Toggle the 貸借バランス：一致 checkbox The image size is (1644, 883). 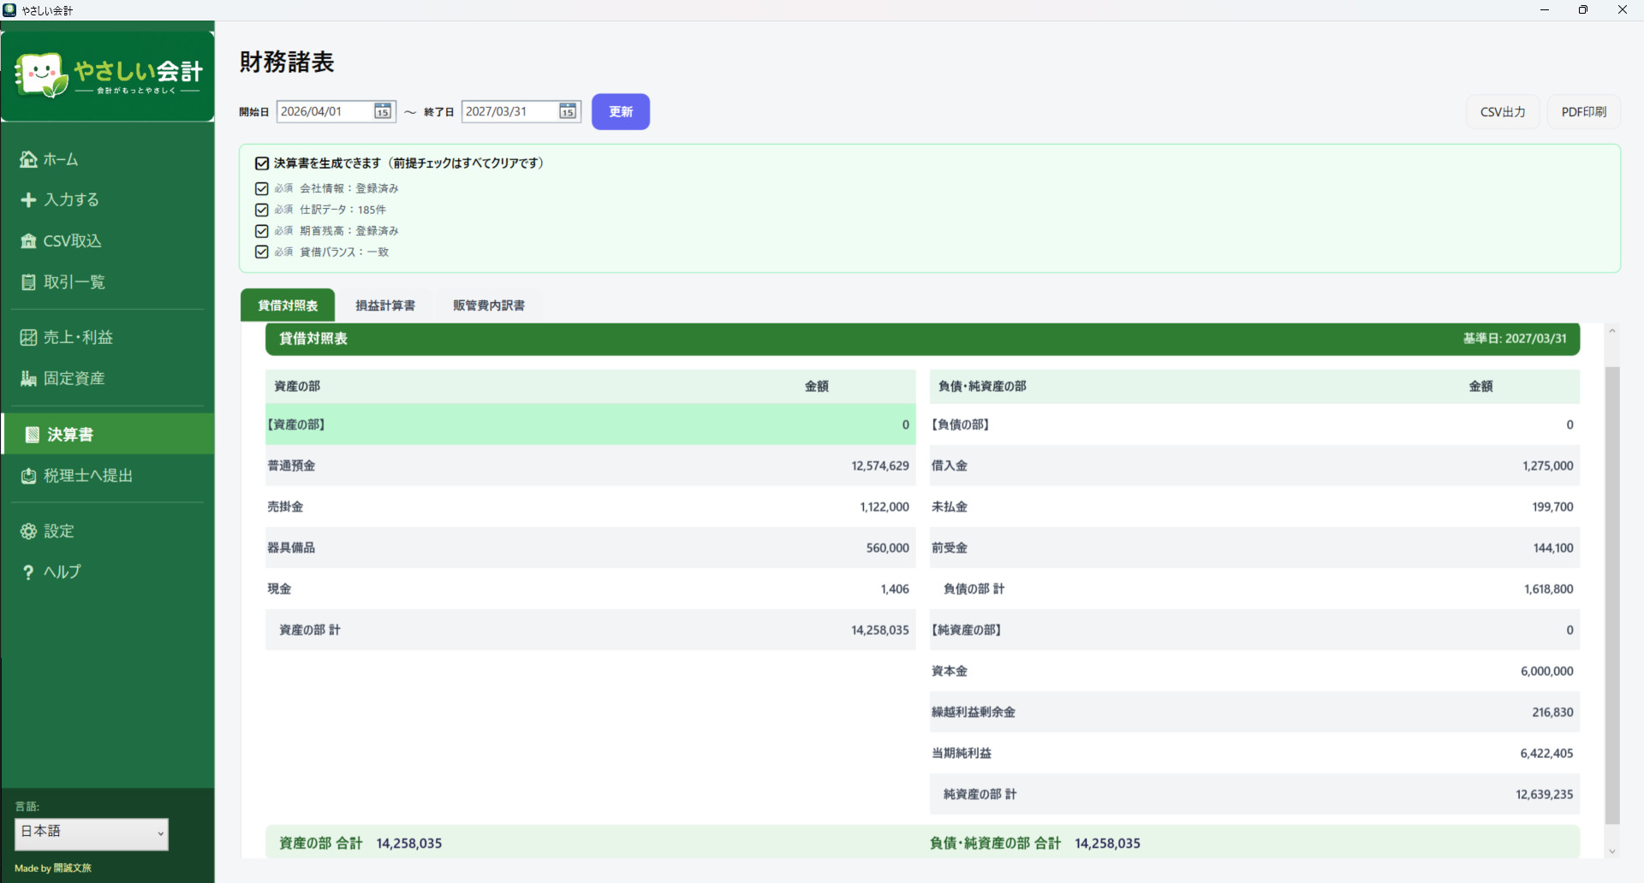[262, 252]
